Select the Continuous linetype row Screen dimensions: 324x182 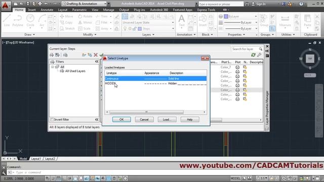pyautogui.click(x=155, y=79)
